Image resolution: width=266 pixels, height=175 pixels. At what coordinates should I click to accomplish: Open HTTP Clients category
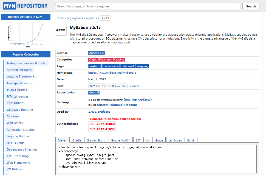click(15, 143)
